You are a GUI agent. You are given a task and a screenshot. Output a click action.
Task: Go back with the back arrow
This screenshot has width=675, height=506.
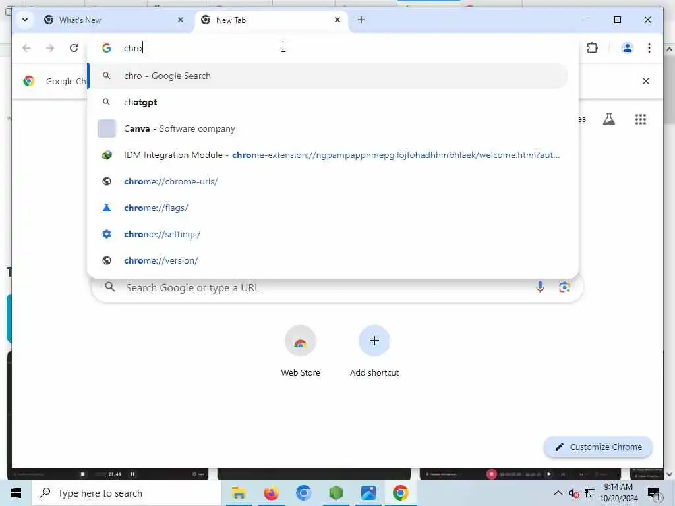[26, 47]
